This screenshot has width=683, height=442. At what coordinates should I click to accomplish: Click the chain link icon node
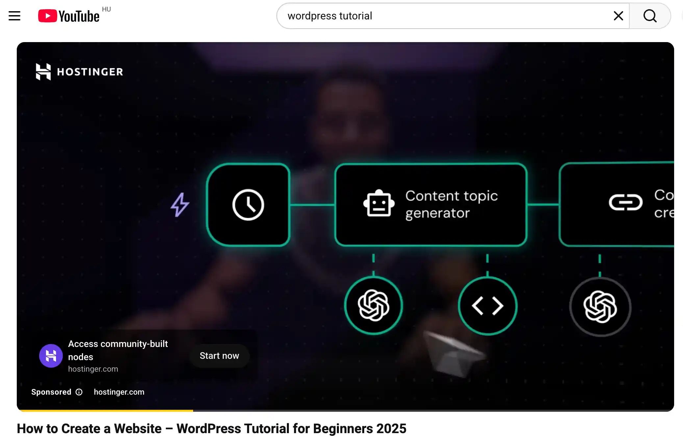coord(625,203)
